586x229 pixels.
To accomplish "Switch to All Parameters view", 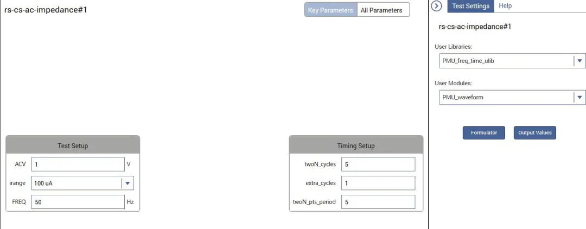I will coord(382,10).
